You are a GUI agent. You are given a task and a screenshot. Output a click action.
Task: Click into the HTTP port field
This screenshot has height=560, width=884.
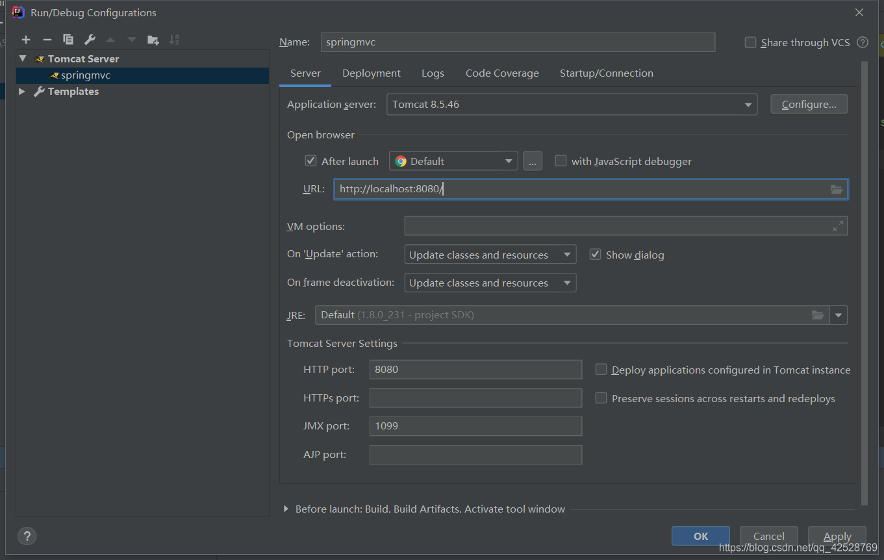click(x=475, y=370)
